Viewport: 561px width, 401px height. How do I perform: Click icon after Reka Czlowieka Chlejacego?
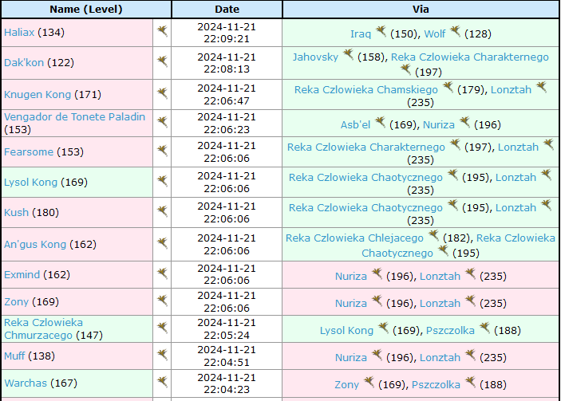click(433, 236)
